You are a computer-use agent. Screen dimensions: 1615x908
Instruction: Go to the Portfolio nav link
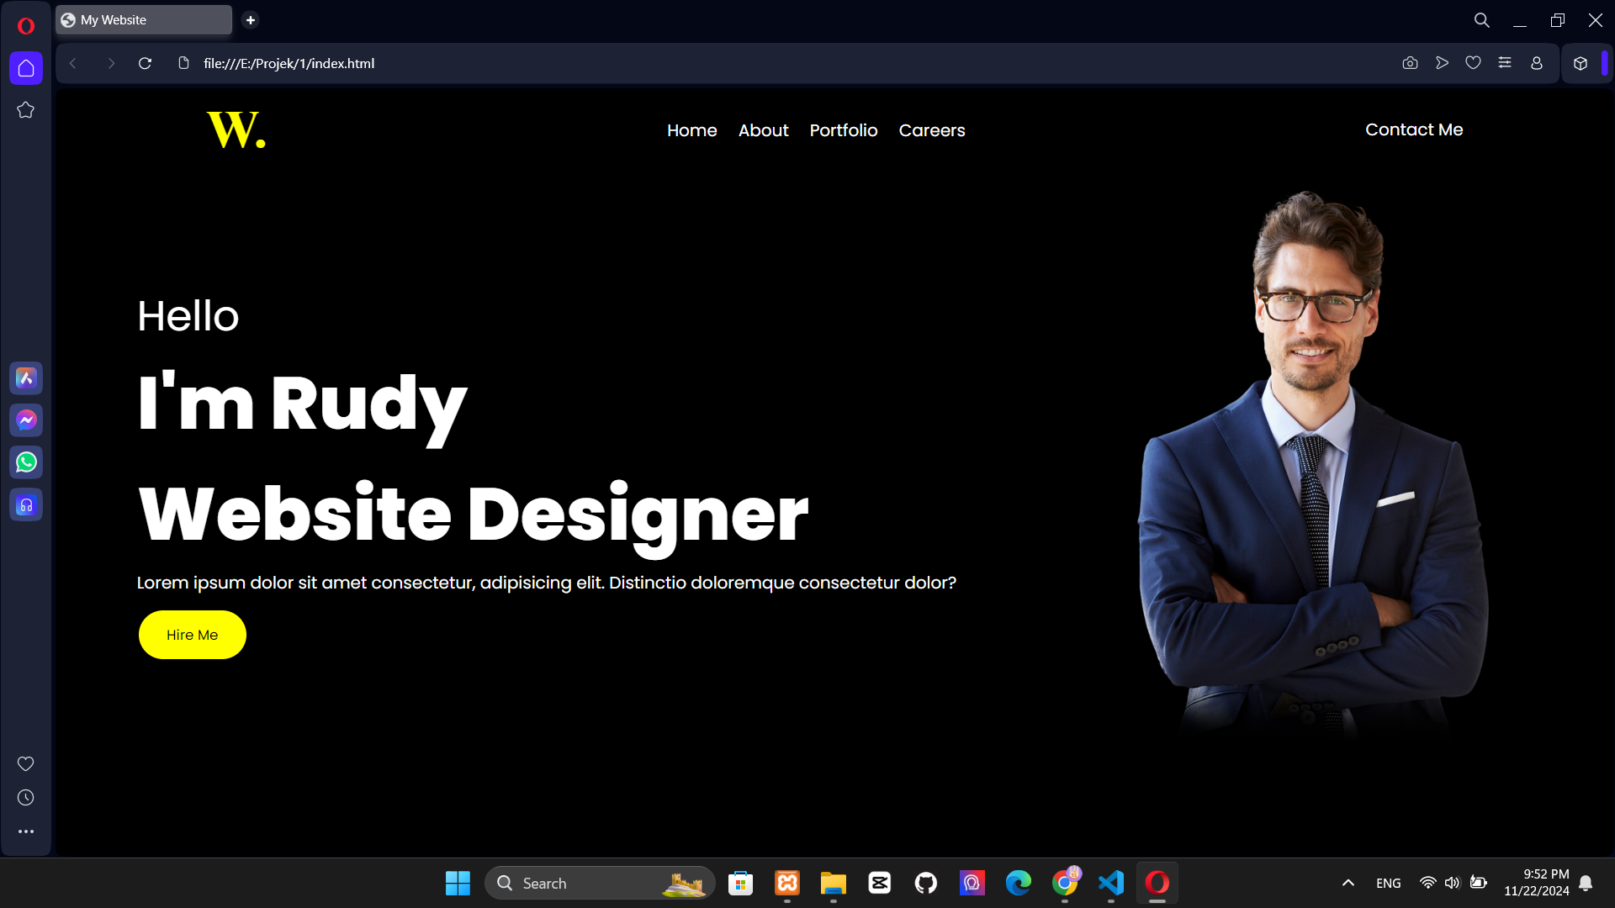click(843, 130)
